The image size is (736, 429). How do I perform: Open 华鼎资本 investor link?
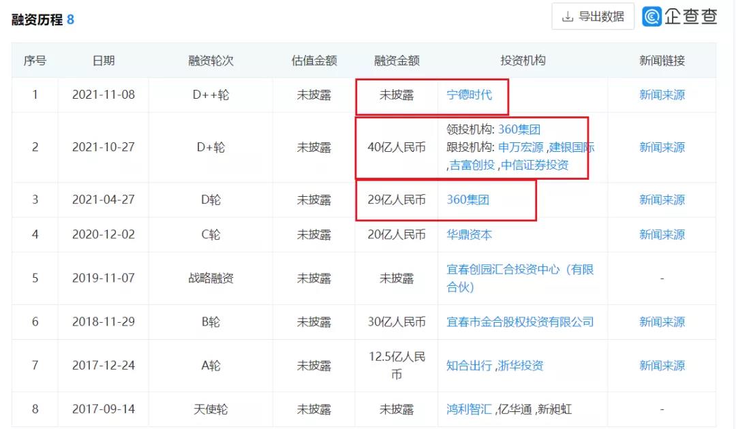click(x=469, y=234)
